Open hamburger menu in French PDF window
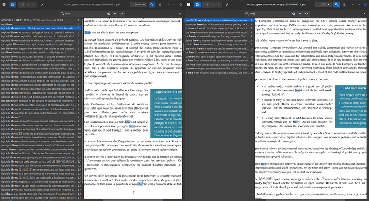Viewport: 369px width, 201px height. coord(160,4)
